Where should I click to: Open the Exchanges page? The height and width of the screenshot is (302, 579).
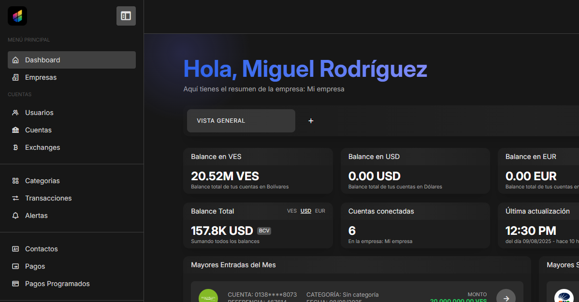tap(72, 147)
